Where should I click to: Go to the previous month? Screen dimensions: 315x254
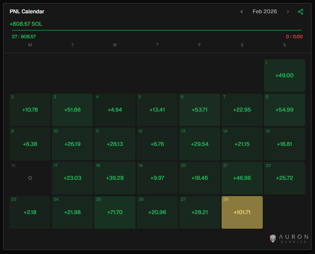[242, 12]
